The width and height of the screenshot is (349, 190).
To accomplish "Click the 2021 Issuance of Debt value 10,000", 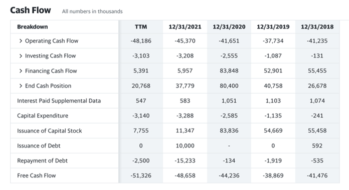I will coord(185,145).
